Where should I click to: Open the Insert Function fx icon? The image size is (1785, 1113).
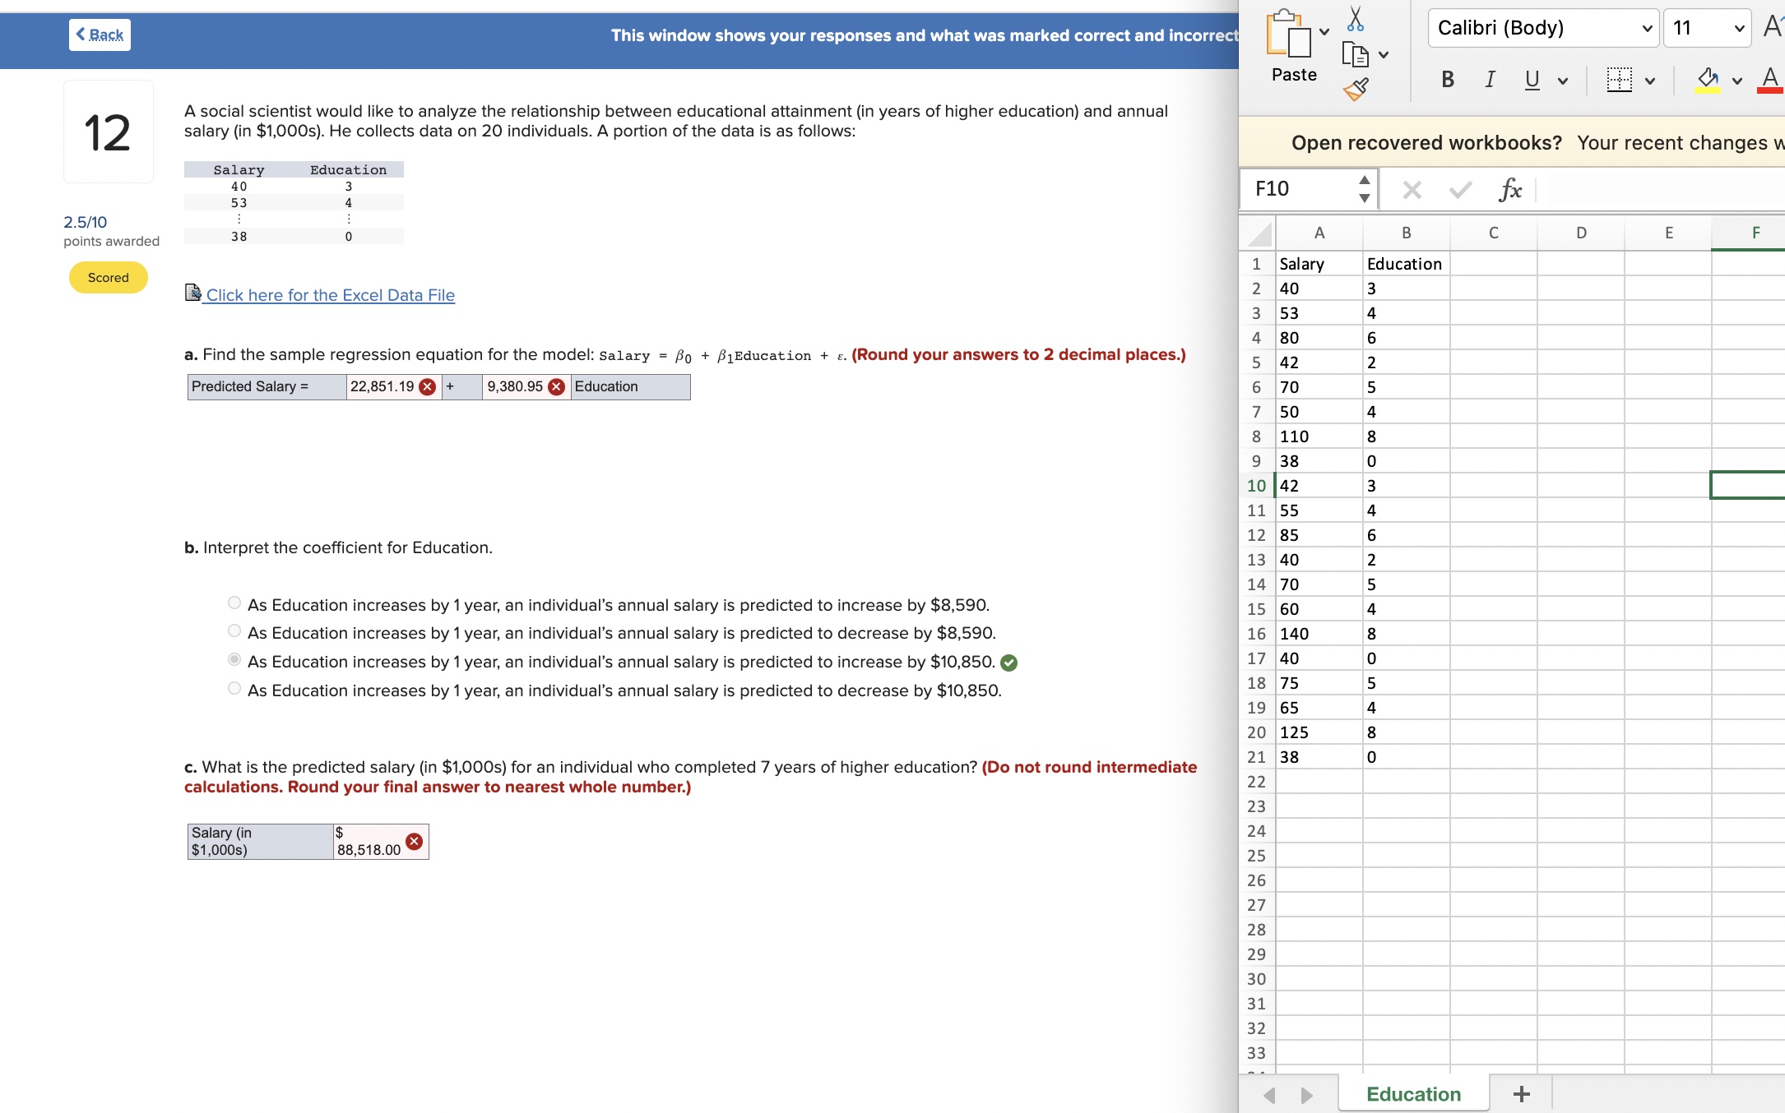click(1510, 188)
